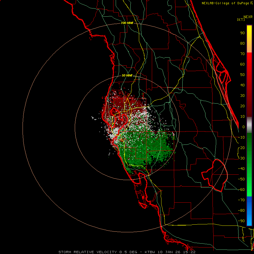
Task: Click the -90 value on the velocity scale
Action: pyautogui.click(x=241, y=221)
